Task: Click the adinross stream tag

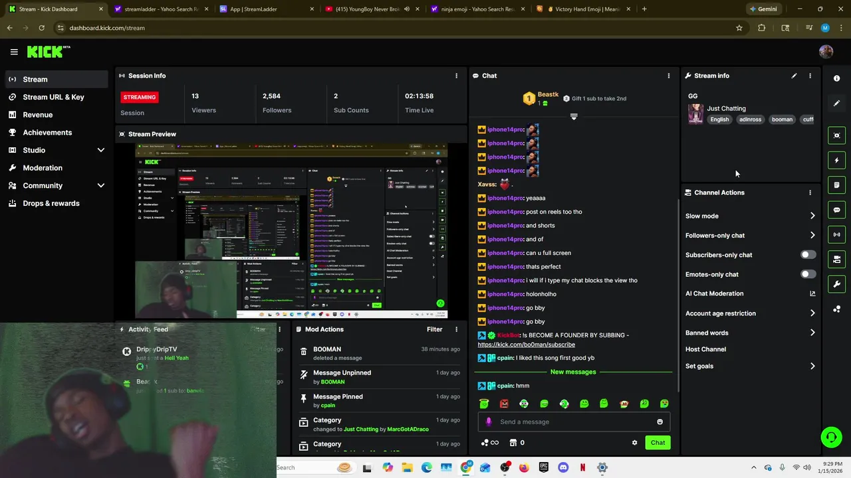Action: 750,119
